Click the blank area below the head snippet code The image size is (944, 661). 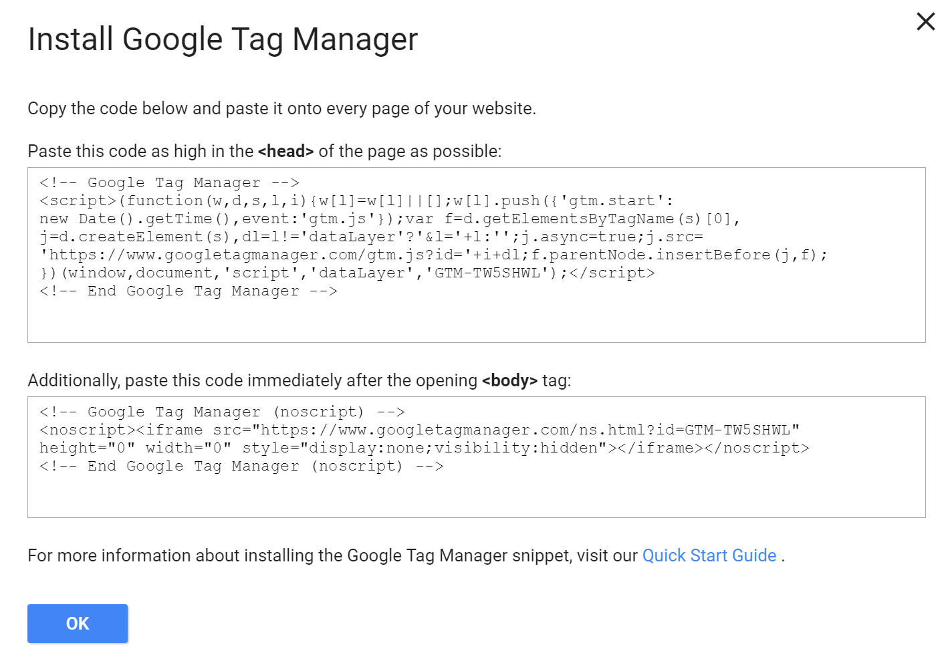[476, 321]
